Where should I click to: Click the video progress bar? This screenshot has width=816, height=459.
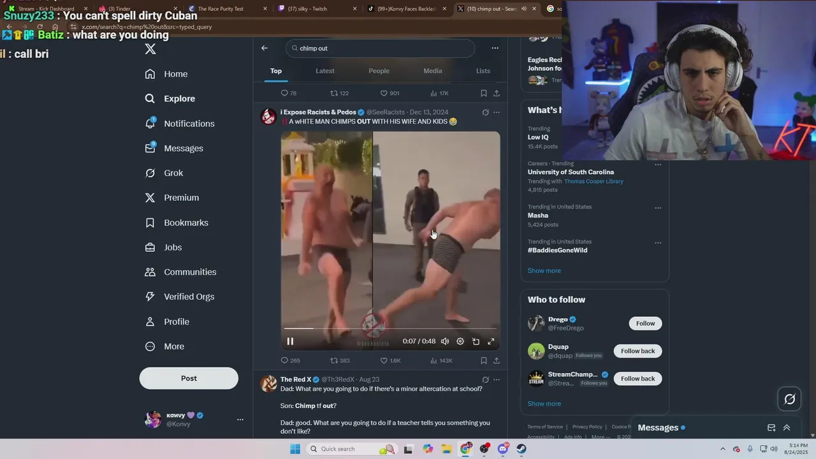390,328
